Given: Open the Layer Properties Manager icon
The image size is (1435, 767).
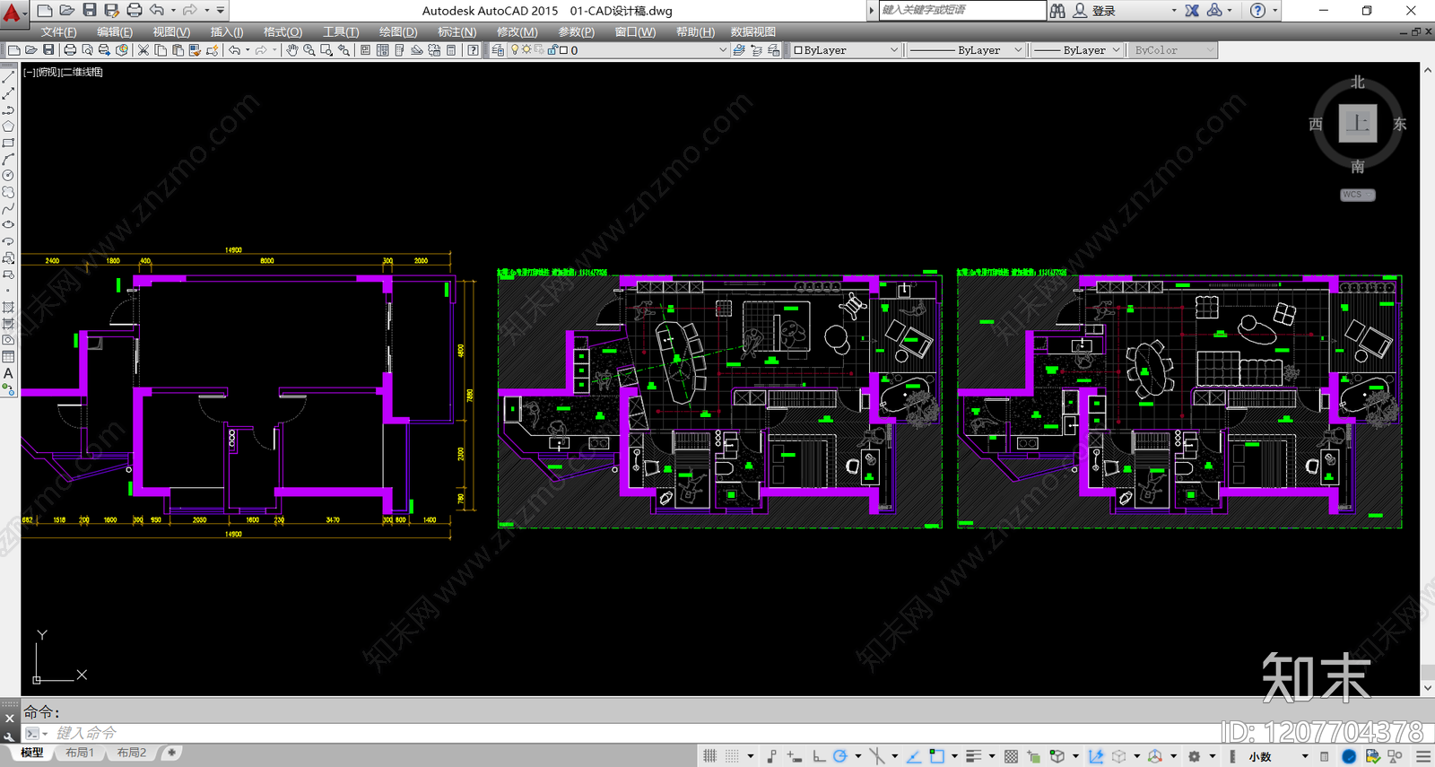Looking at the screenshot, I should (499, 50).
